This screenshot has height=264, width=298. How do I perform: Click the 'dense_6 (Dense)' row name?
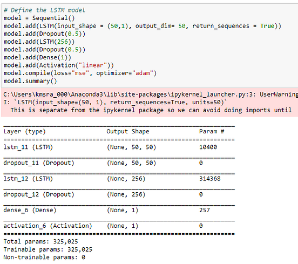coord(30,210)
